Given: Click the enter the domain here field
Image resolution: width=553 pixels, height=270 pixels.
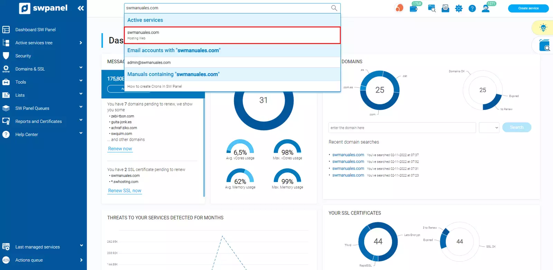Looking at the screenshot, I should pyautogui.click(x=402, y=128).
